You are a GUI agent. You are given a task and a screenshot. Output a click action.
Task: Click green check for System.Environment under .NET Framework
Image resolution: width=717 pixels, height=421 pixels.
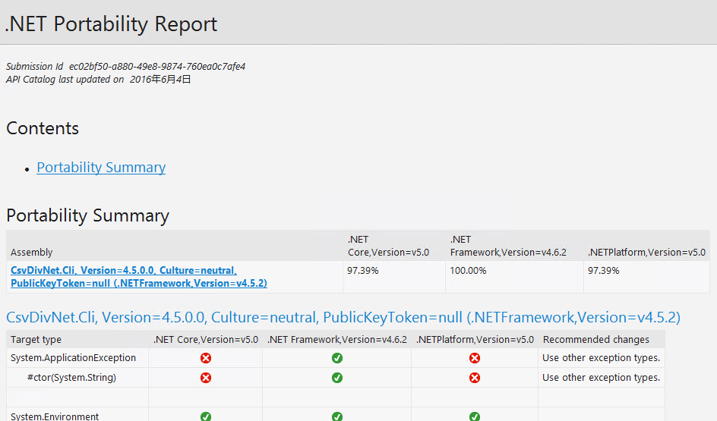coord(337,416)
